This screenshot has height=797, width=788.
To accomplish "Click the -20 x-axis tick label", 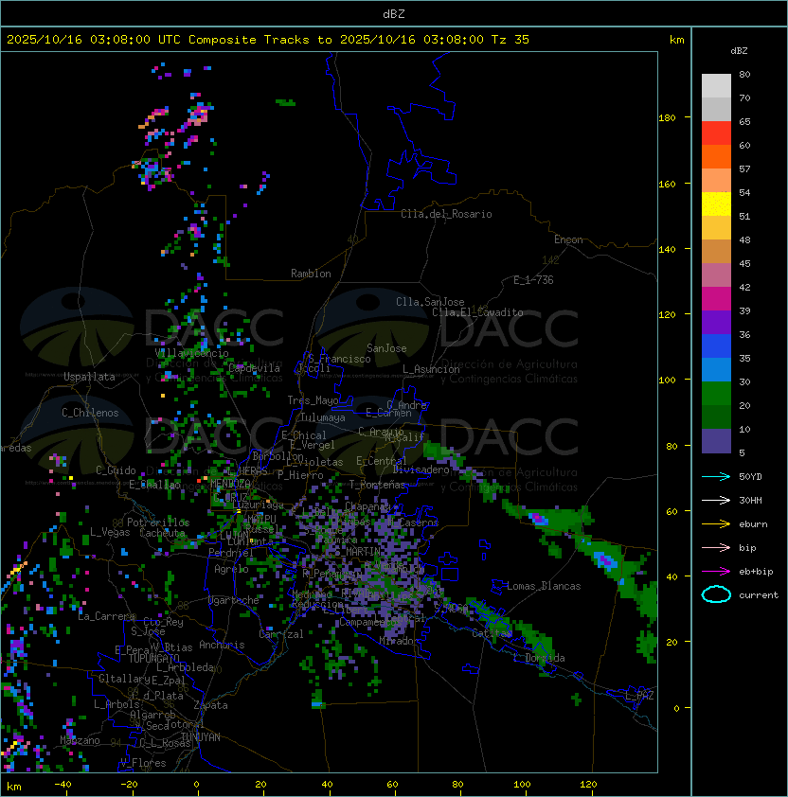I will (129, 785).
